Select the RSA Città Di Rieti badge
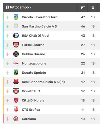The width and height of the screenshot is (100, 127). click(16, 35)
